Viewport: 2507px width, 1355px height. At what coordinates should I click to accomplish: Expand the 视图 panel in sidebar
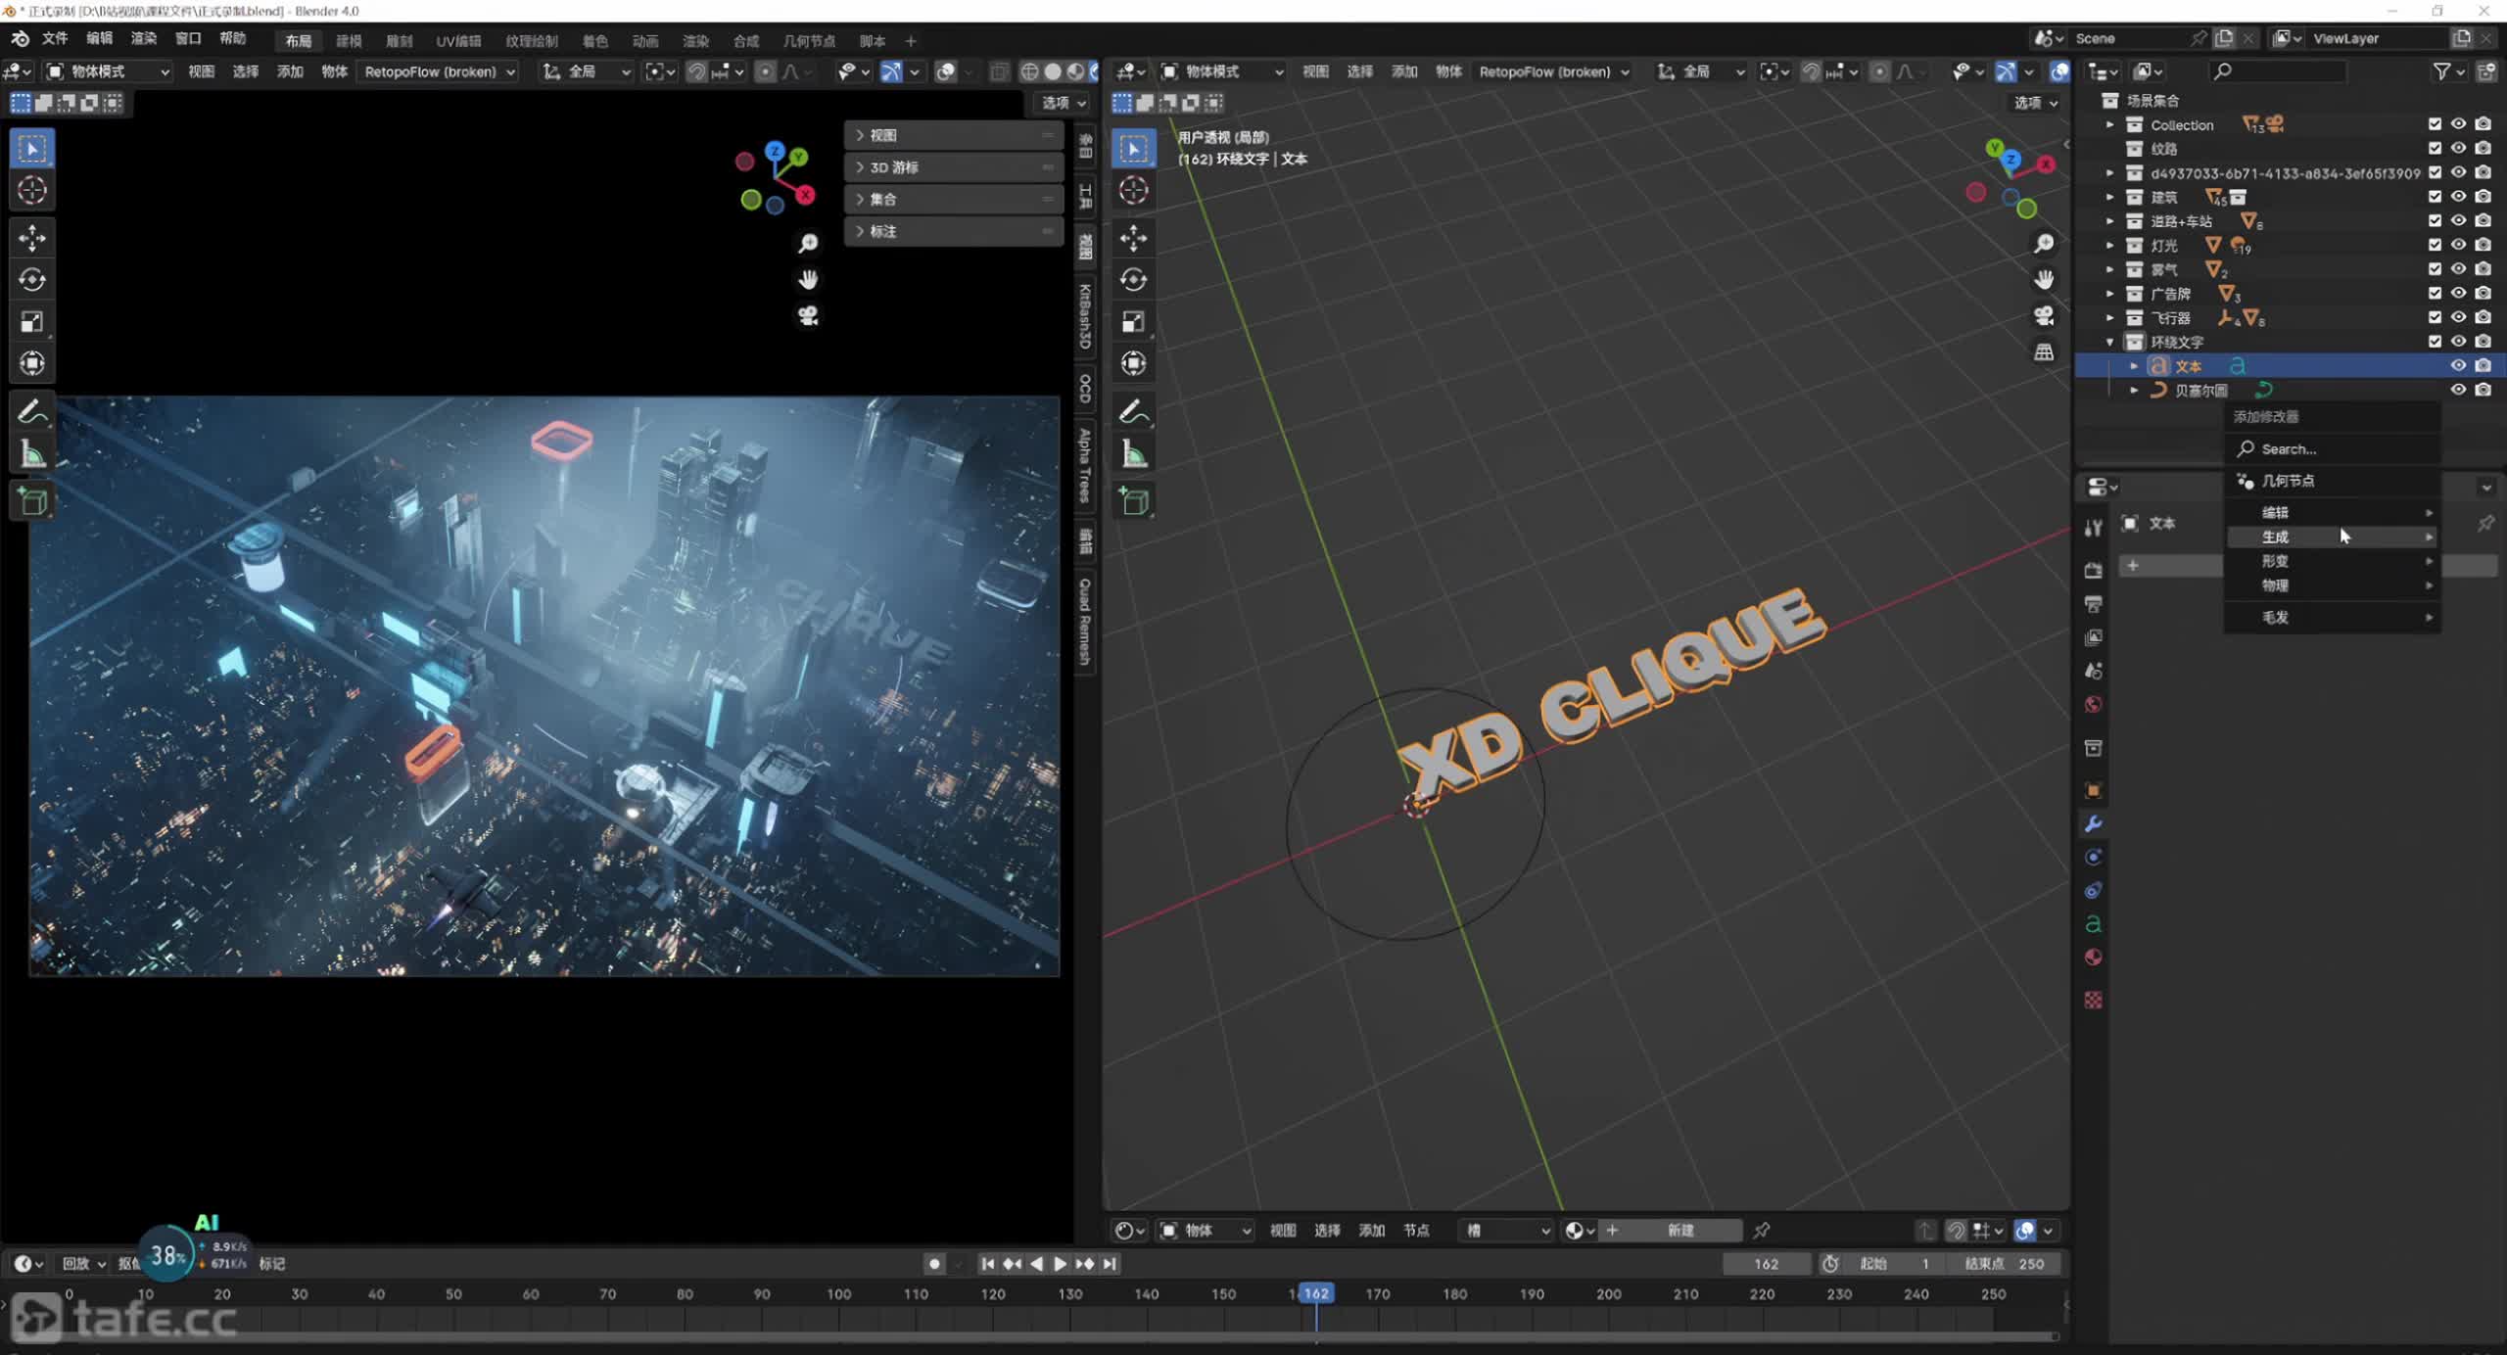pyautogui.click(x=953, y=135)
